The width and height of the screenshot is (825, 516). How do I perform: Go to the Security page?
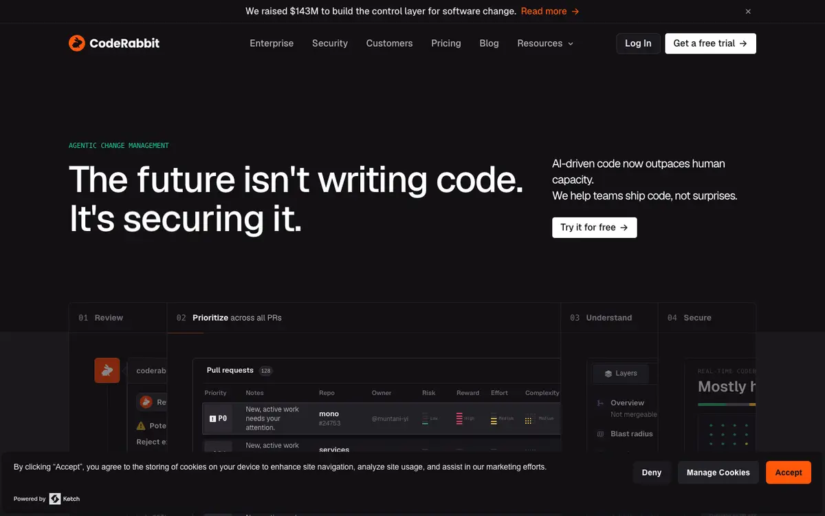coord(330,43)
